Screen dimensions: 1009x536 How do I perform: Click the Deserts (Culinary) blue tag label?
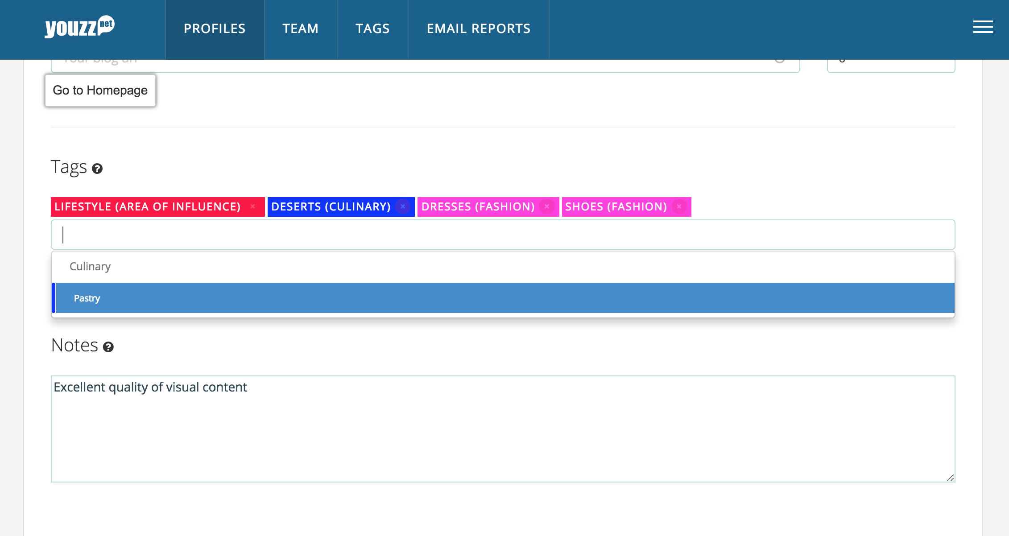coord(331,207)
